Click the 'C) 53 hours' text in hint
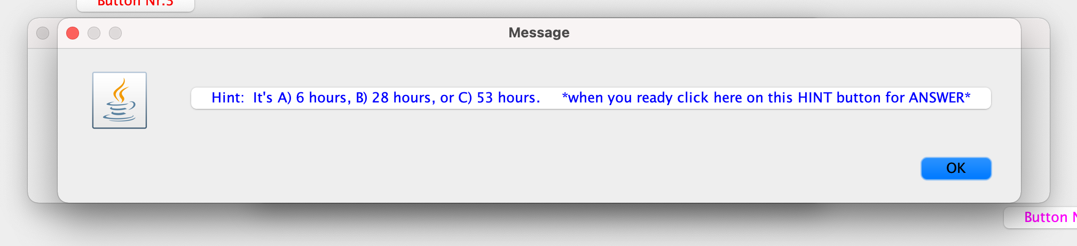The image size is (1077, 246). (x=499, y=98)
